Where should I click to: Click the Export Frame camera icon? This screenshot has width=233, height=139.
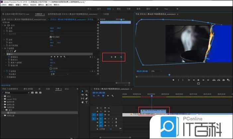coord(223,80)
